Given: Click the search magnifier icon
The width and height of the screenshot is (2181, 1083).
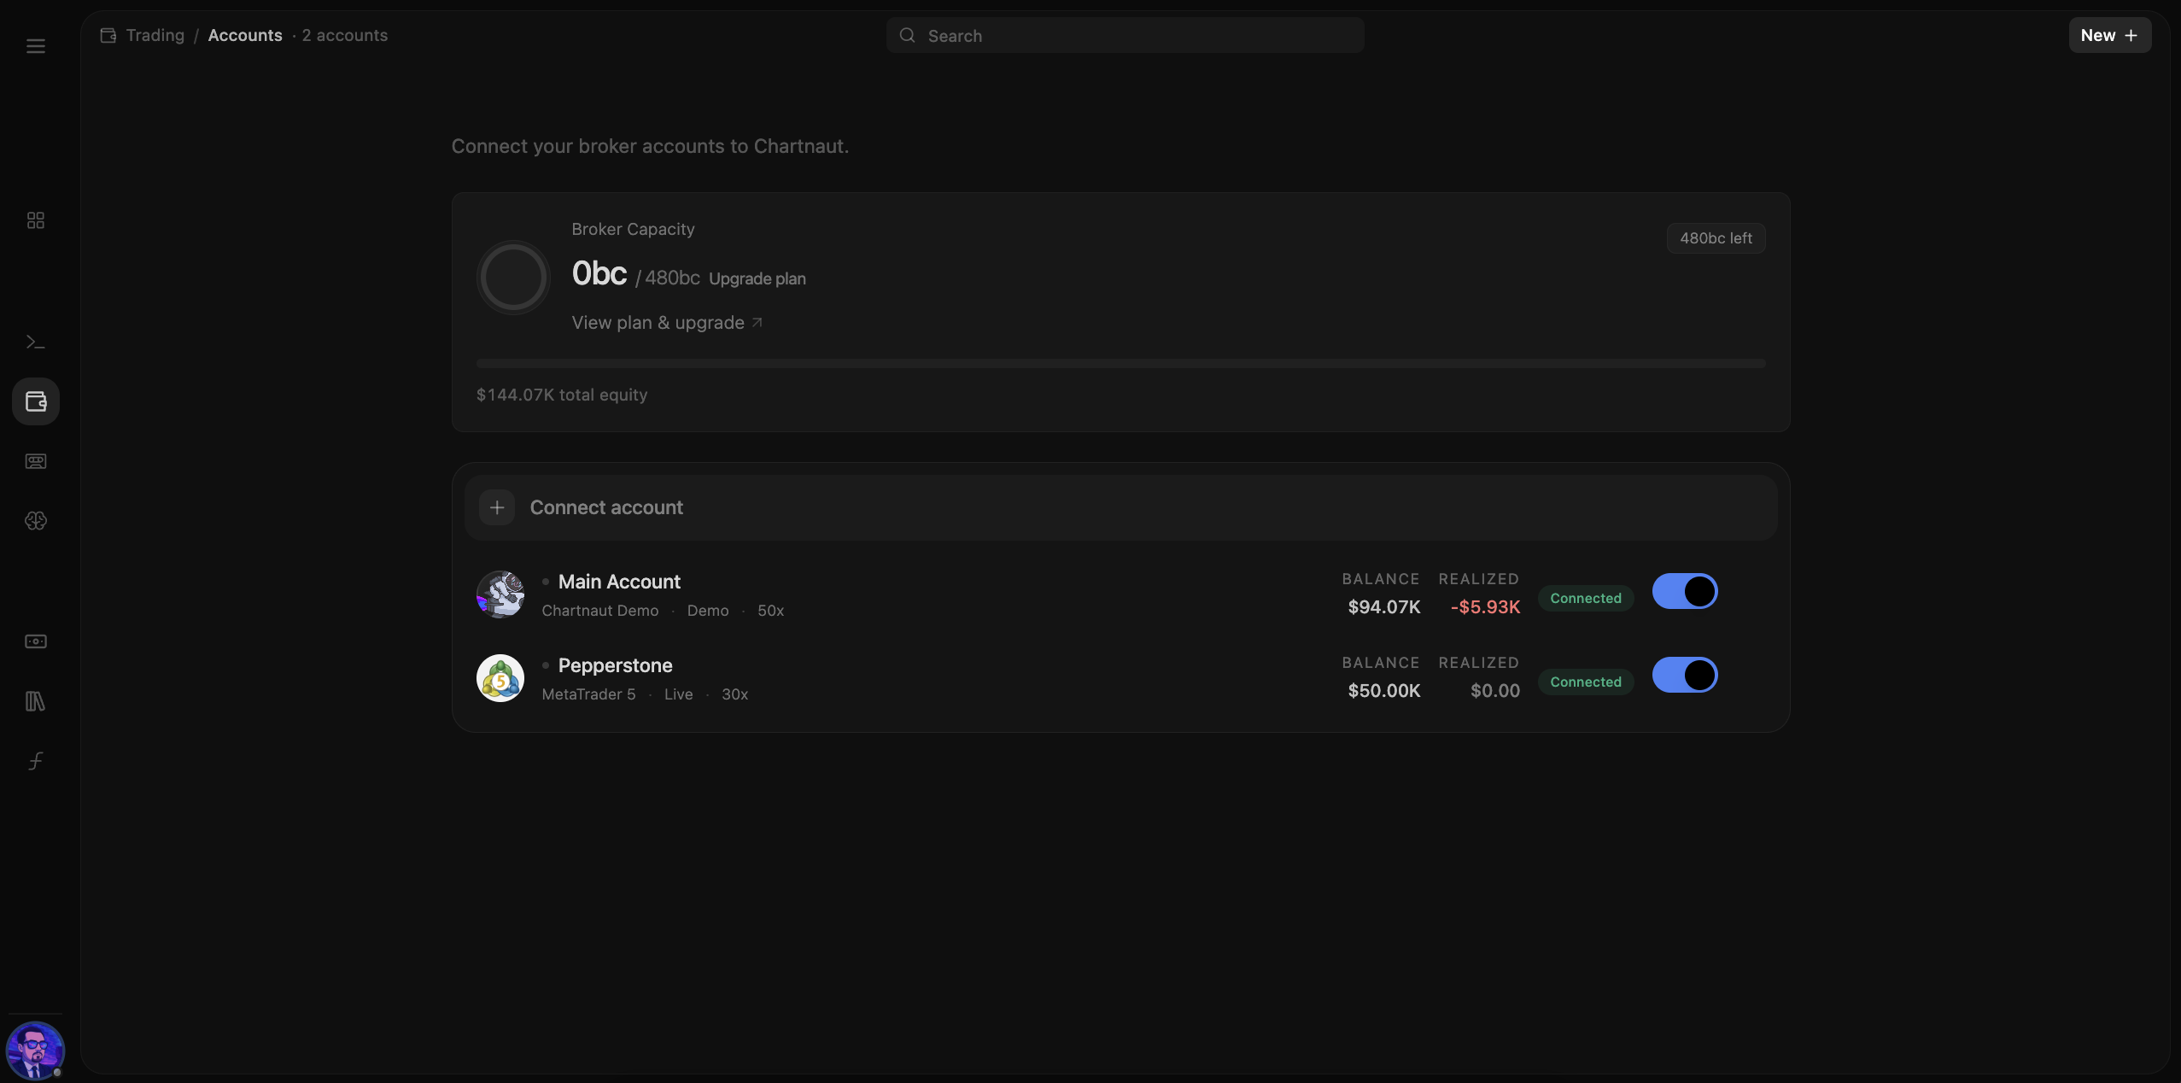Looking at the screenshot, I should point(907,36).
